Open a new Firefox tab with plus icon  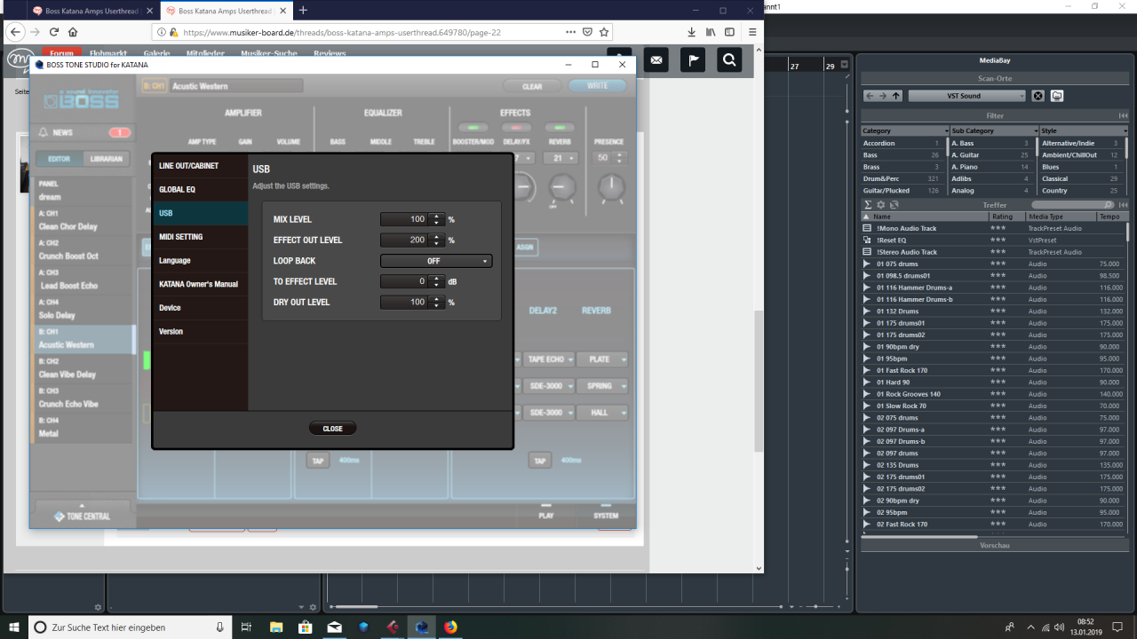(x=303, y=10)
